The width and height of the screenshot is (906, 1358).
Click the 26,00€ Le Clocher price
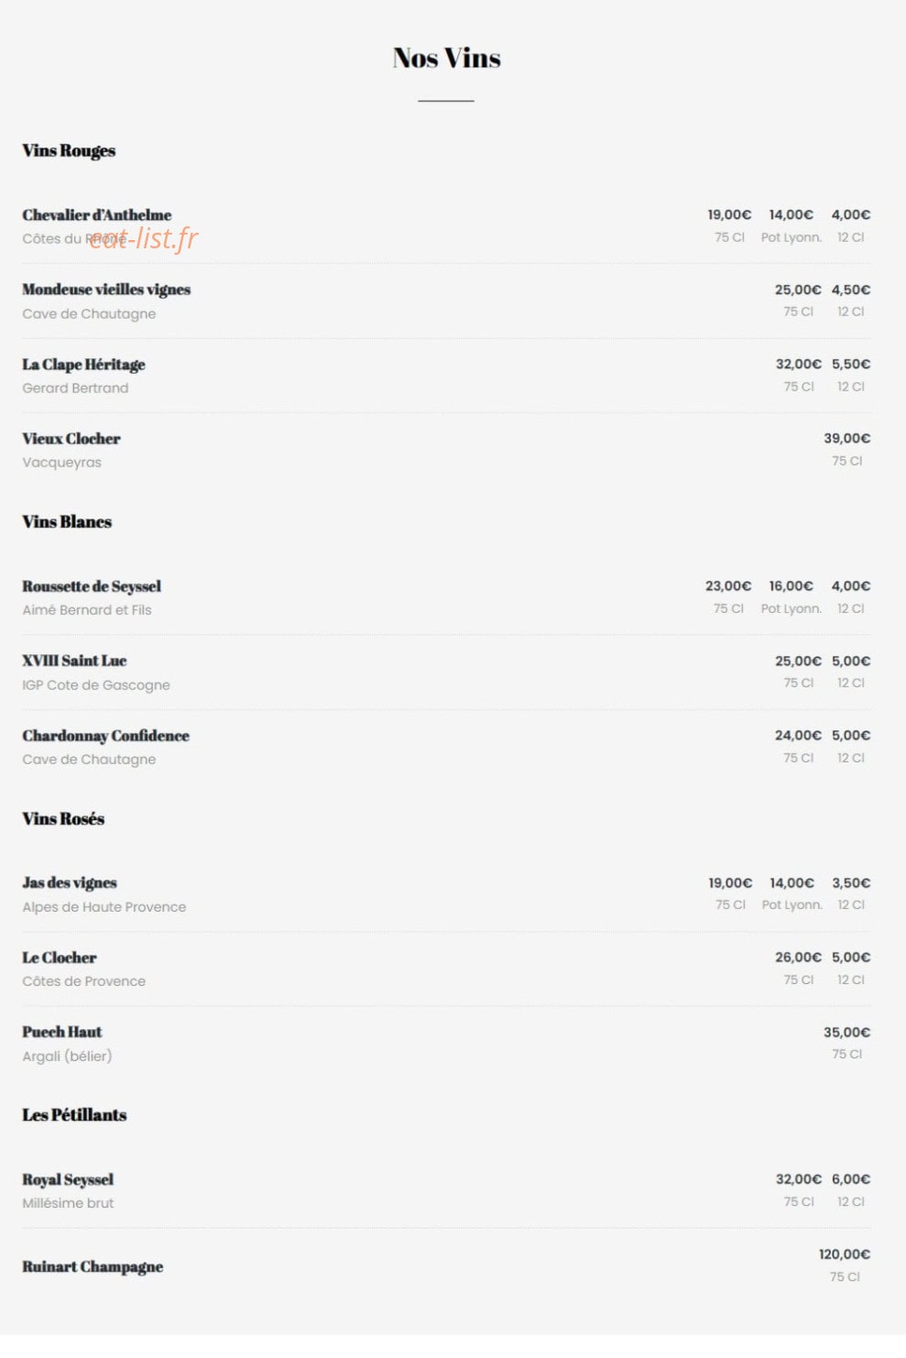(x=798, y=957)
